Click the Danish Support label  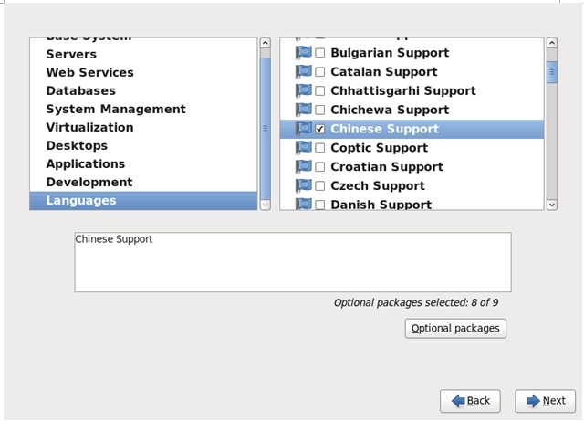coord(381,205)
